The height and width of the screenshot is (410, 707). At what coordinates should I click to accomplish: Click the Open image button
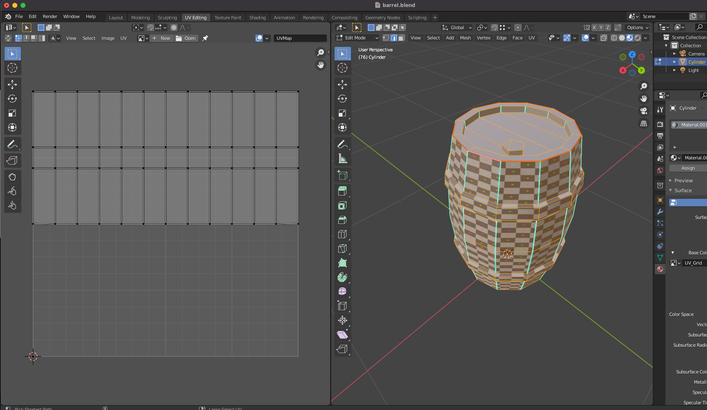[x=186, y=38]
